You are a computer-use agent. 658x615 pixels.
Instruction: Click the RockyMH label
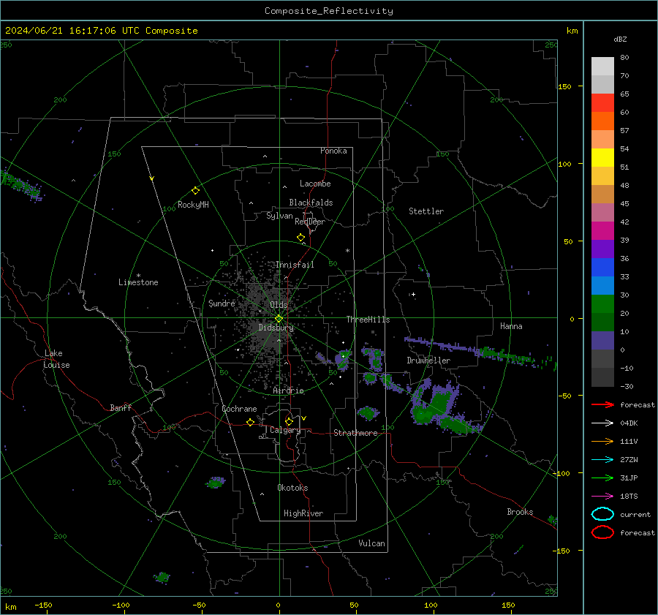pyautogui.click(x=193, y=205)
